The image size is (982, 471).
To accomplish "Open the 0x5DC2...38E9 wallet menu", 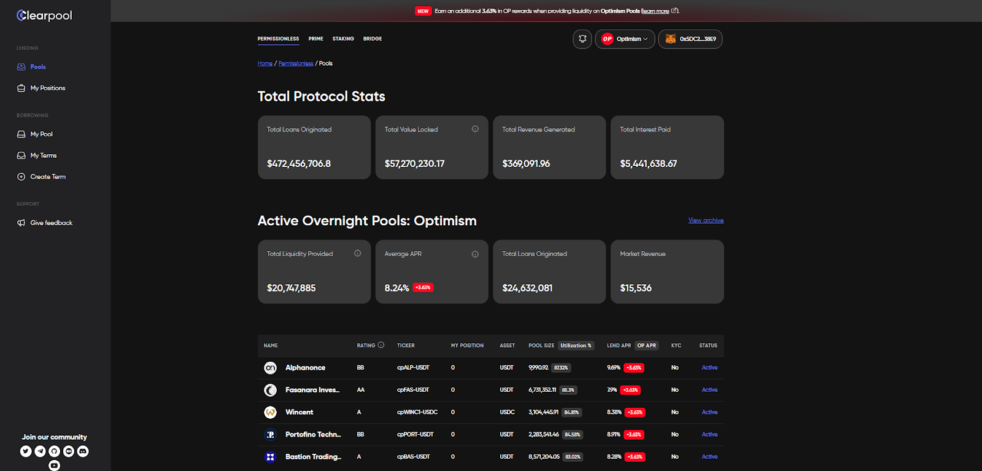I will pos(690,39).
